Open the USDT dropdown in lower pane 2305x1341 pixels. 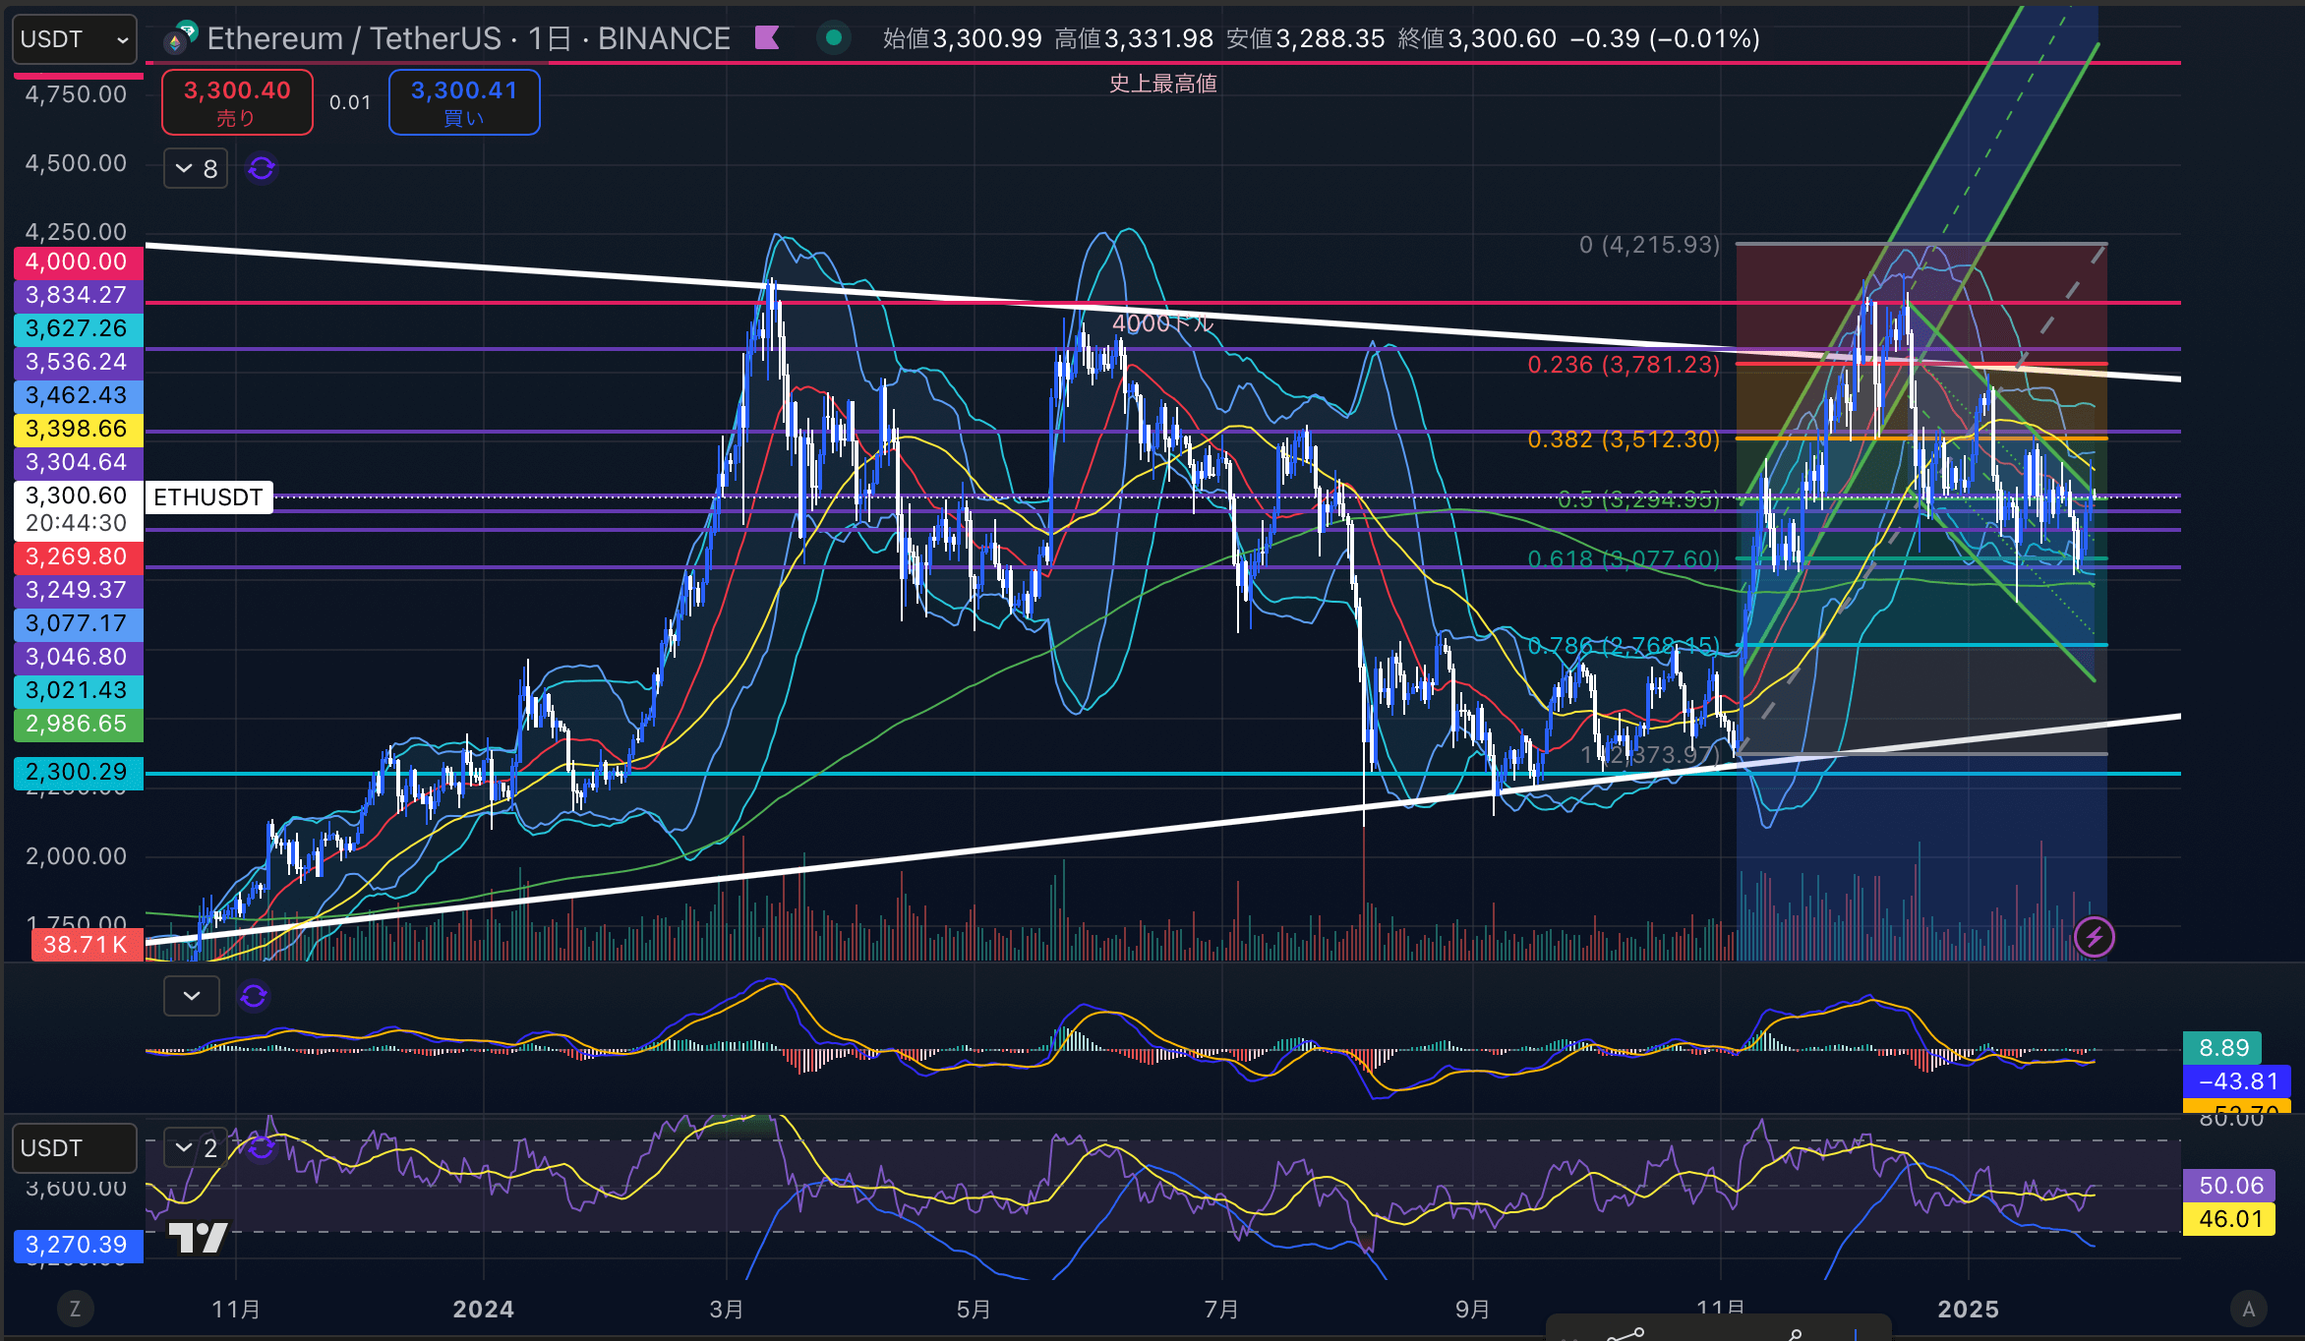pos(75,1148)
